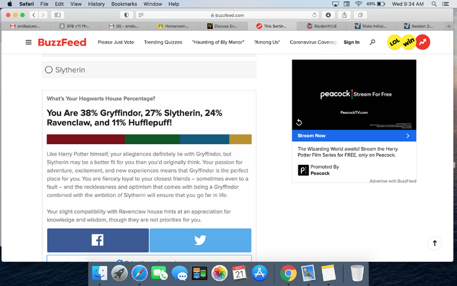457x286 pixels.
Task: Toggle the Safari sidebar
Action: (58, 15)
